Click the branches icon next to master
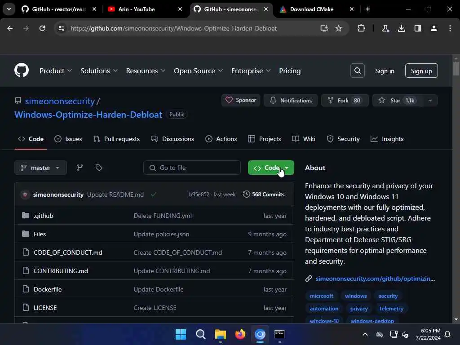The height and width of the screenshot is (345, 460). [80, 168]
